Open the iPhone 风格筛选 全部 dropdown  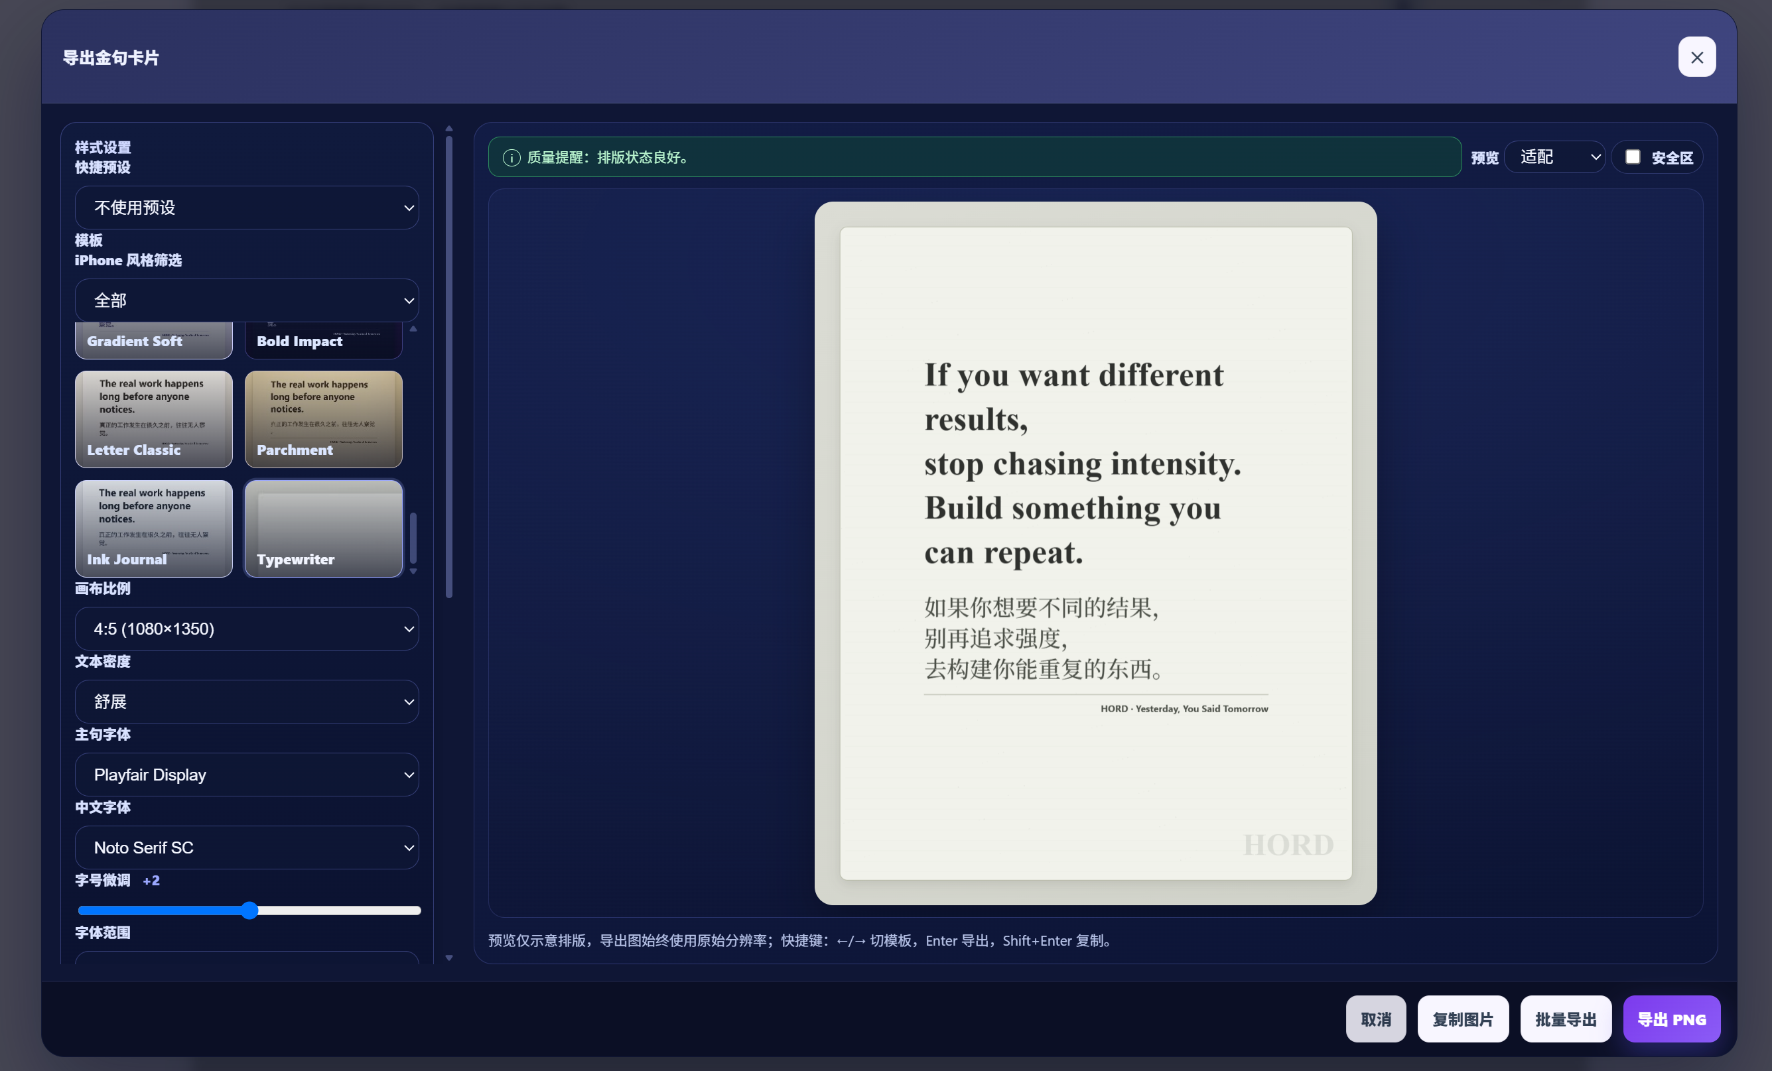(x=247, y=300)
